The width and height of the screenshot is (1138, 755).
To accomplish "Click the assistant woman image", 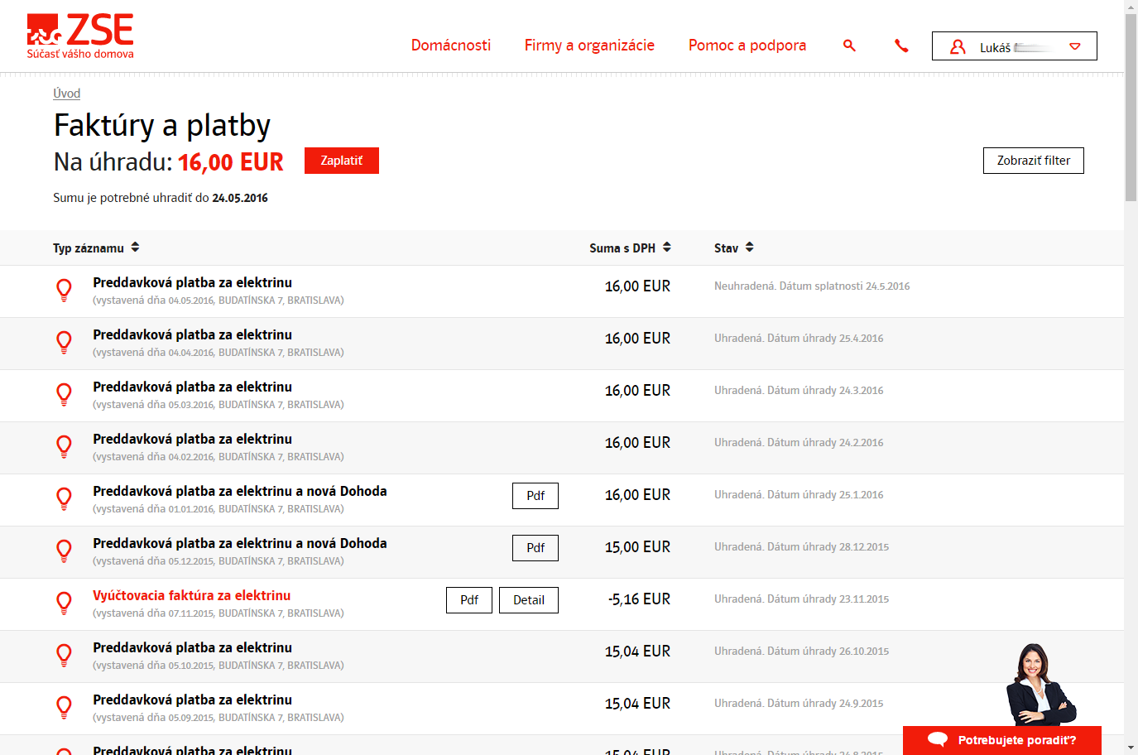I will 1040,685.
